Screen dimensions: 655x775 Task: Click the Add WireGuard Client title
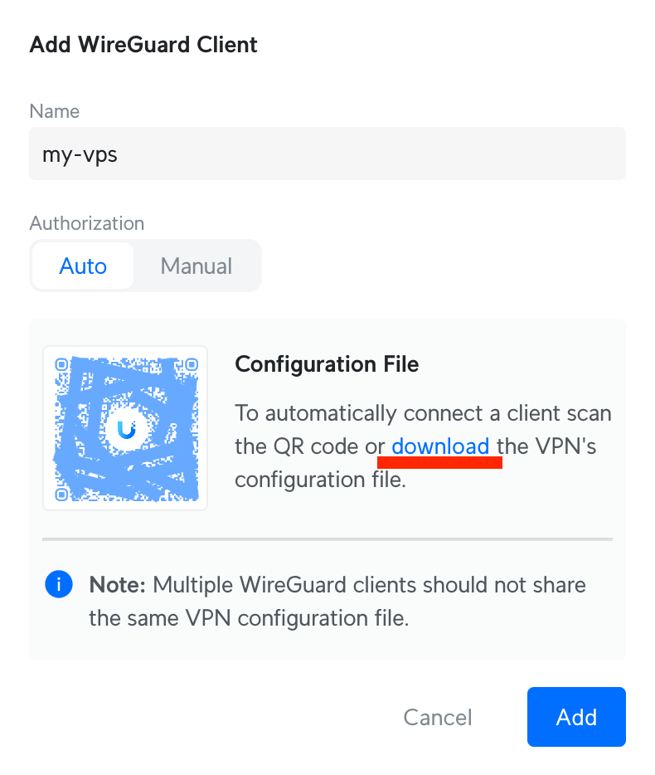[x=143, y=44]
